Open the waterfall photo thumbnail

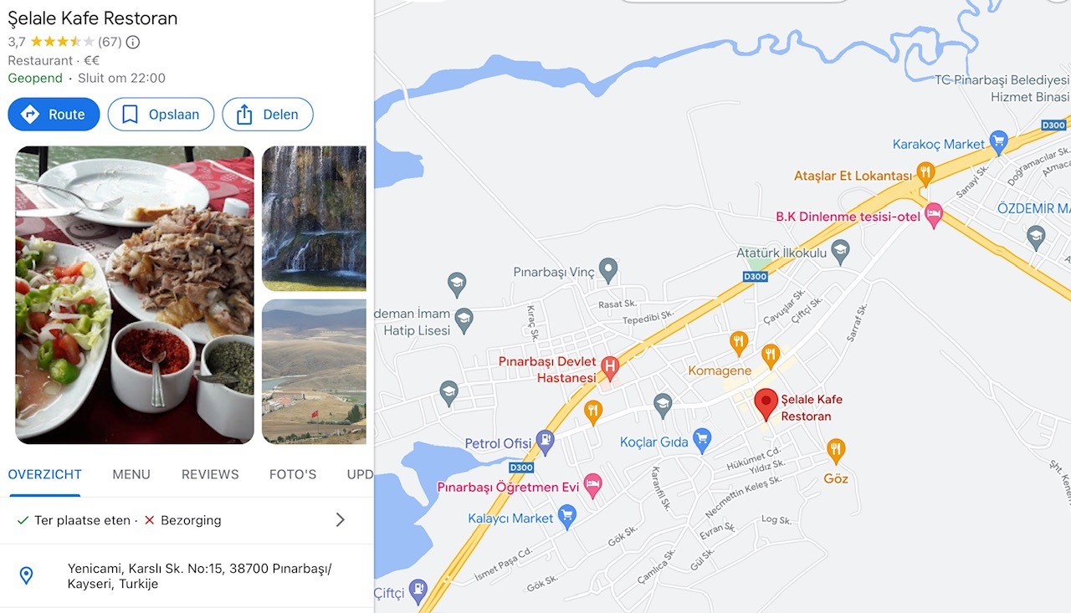coord(314,218)
